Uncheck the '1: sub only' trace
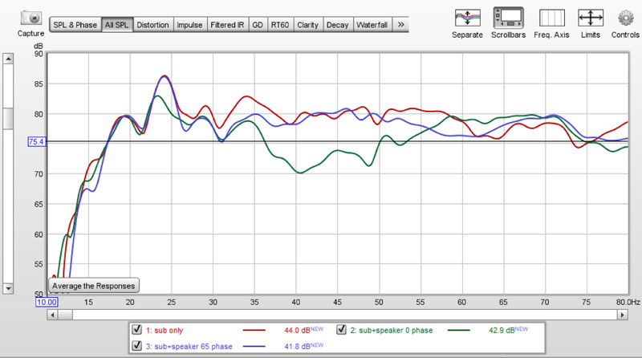 point(139,330)
